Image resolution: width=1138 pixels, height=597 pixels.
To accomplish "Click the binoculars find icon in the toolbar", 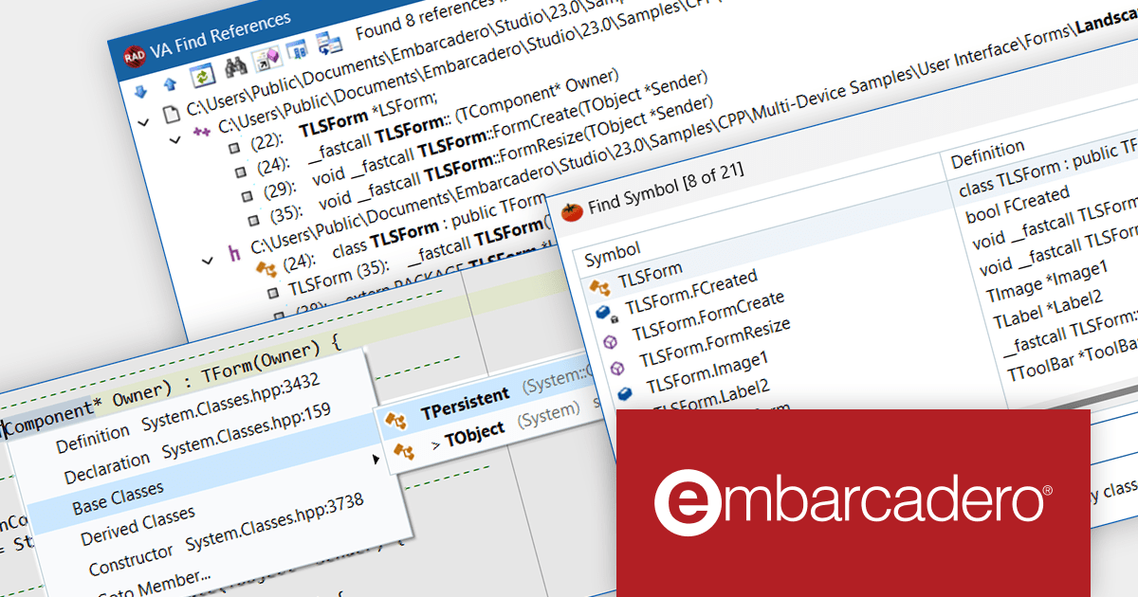I will point(235,68).
